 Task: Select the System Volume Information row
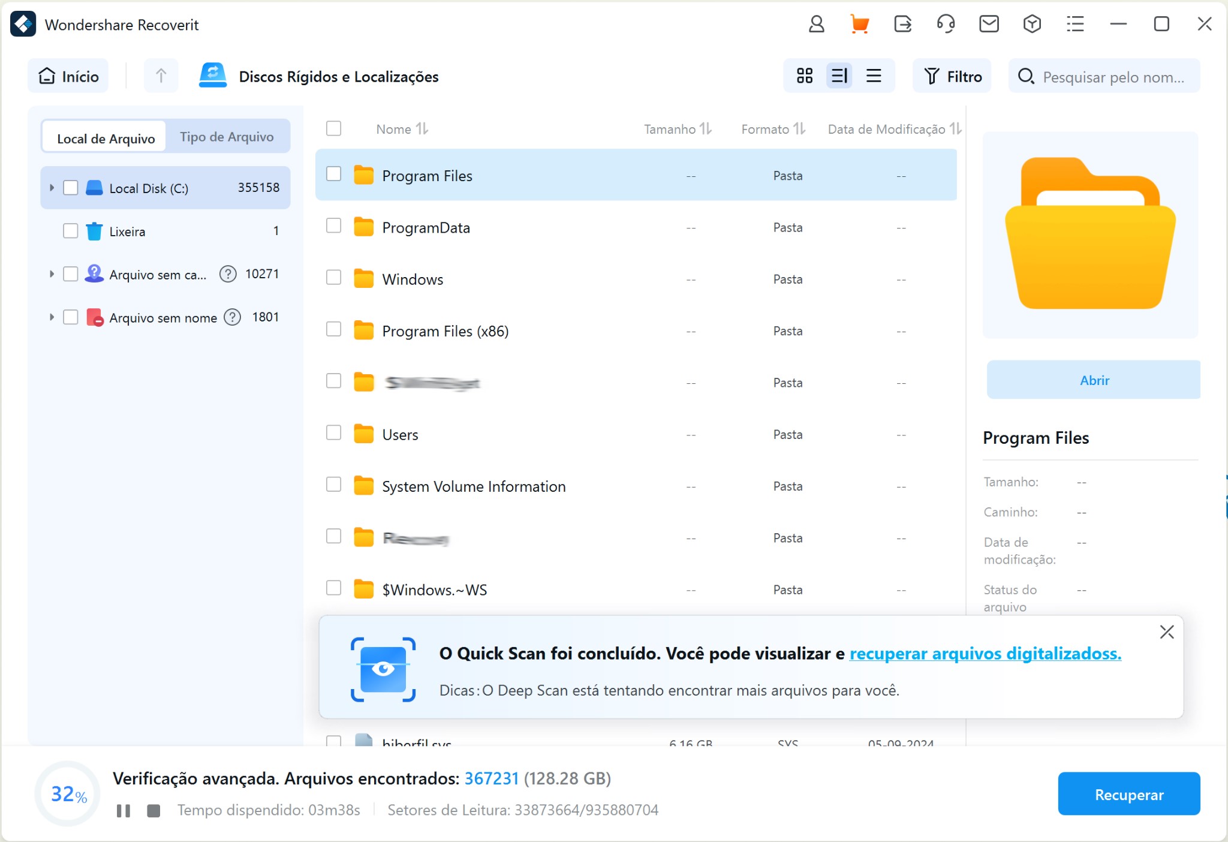point(636,486)
